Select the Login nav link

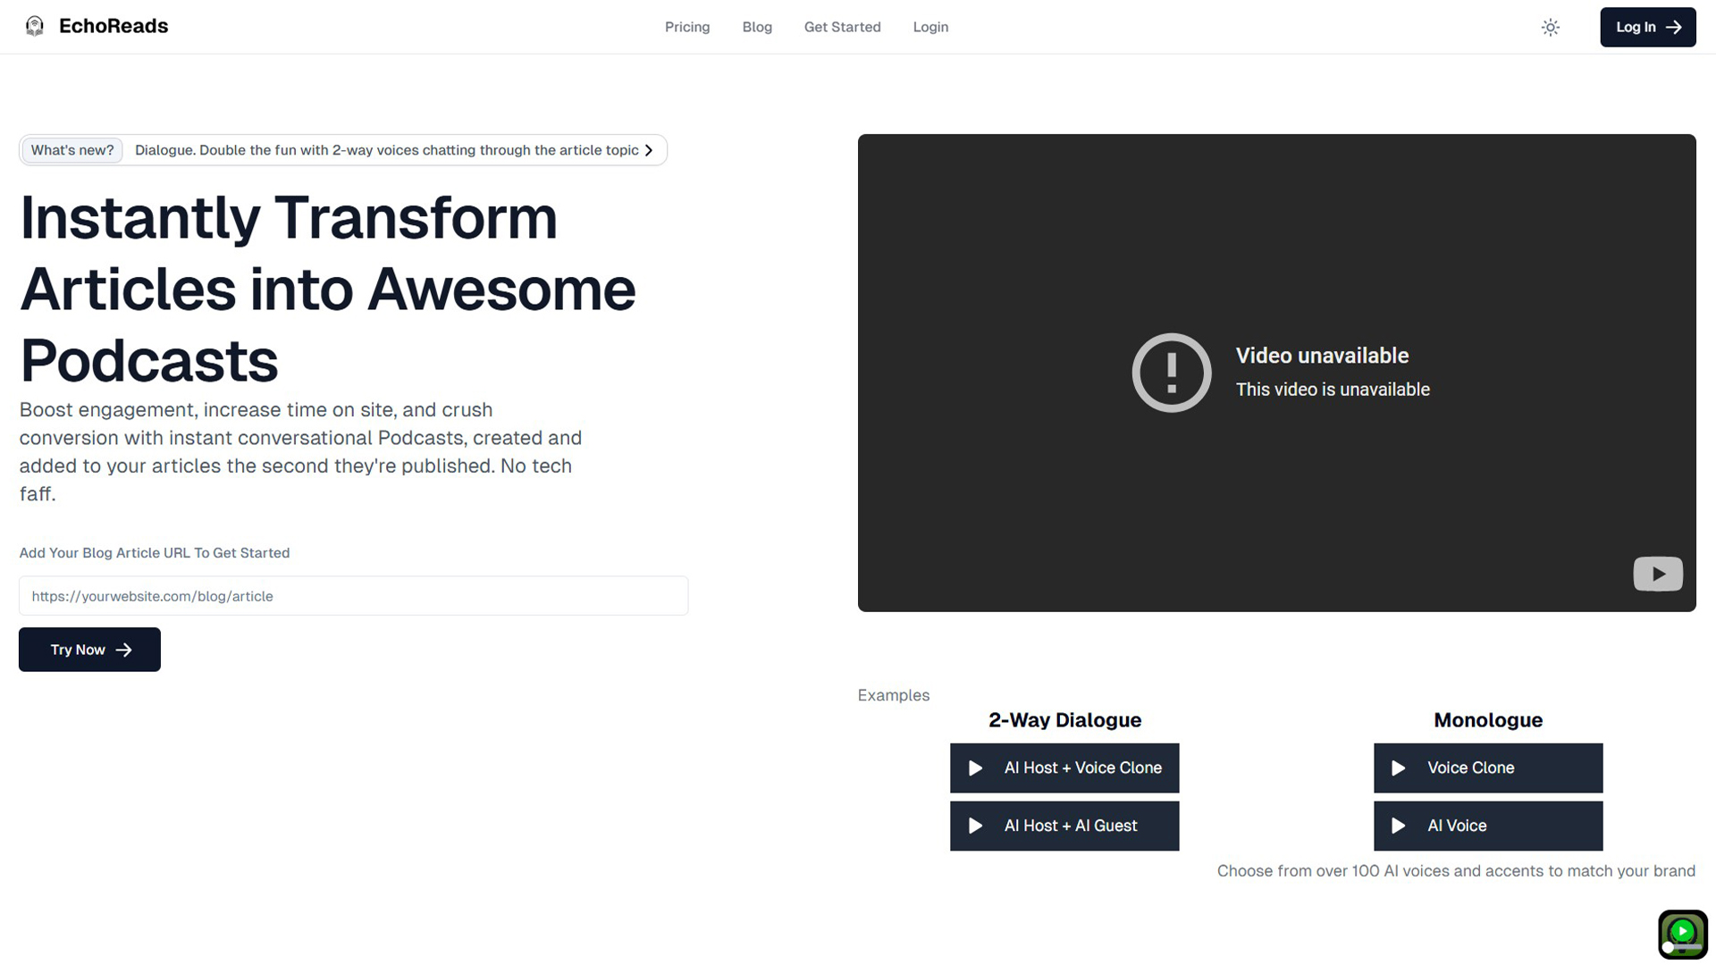pos(930,27)
